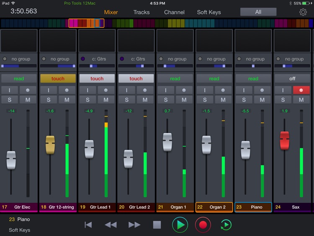This screenshot has height=236, width=314.
Task: Tap Soft Keys label at bottom left
Action: click(19, 230)
